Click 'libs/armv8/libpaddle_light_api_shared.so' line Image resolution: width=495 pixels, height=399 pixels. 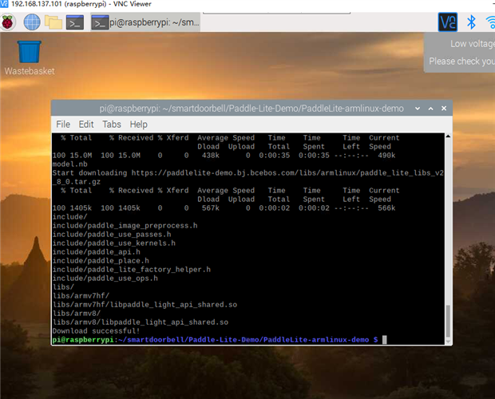[x=141, y=322]
